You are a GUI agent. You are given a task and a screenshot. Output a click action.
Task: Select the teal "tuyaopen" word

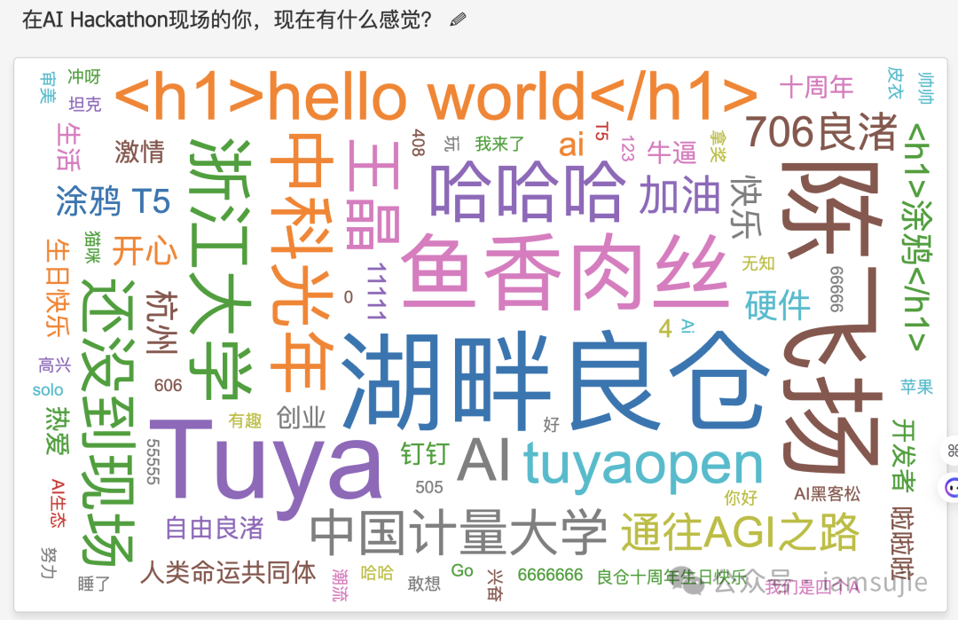(x=643, y=466)
